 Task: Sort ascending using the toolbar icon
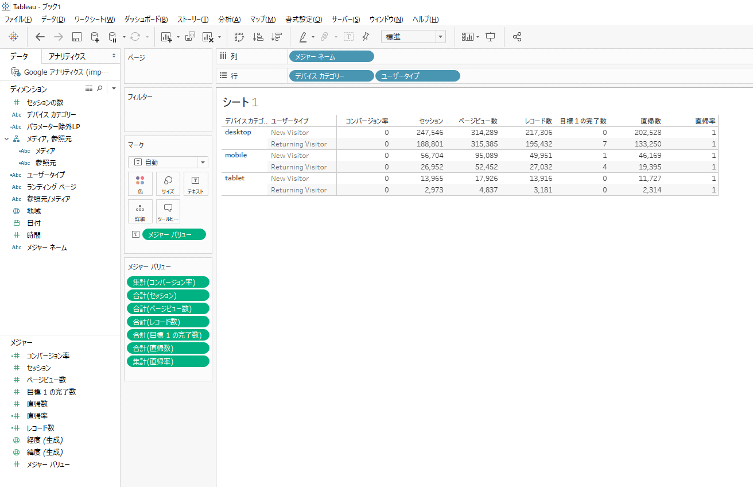point(258,37)
